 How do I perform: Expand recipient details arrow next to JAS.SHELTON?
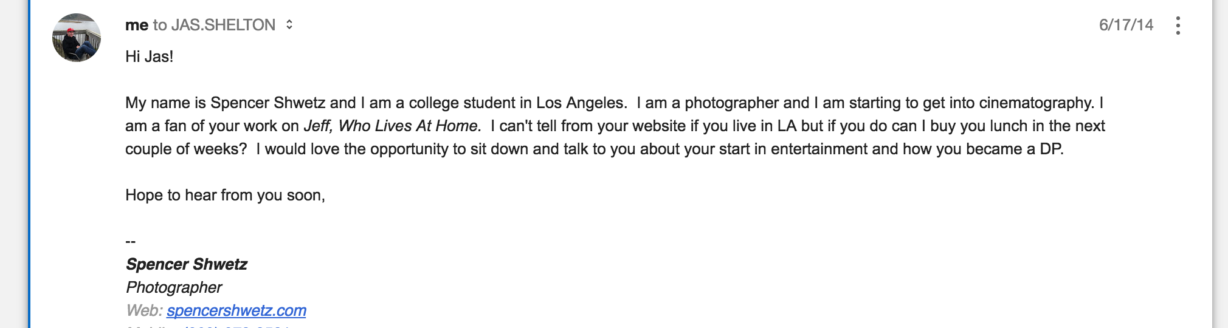289,25
